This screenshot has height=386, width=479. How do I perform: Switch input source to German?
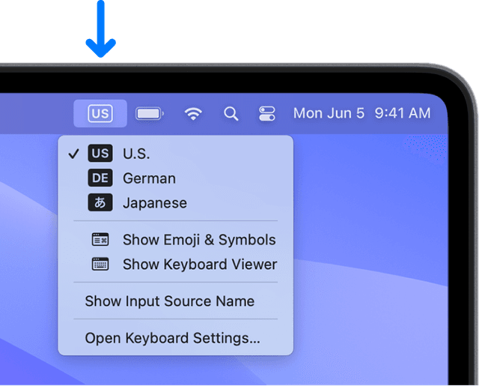[149, 178]
